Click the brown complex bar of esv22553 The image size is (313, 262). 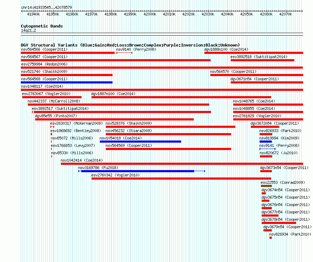pyautogui.click(x=266, y=186)
